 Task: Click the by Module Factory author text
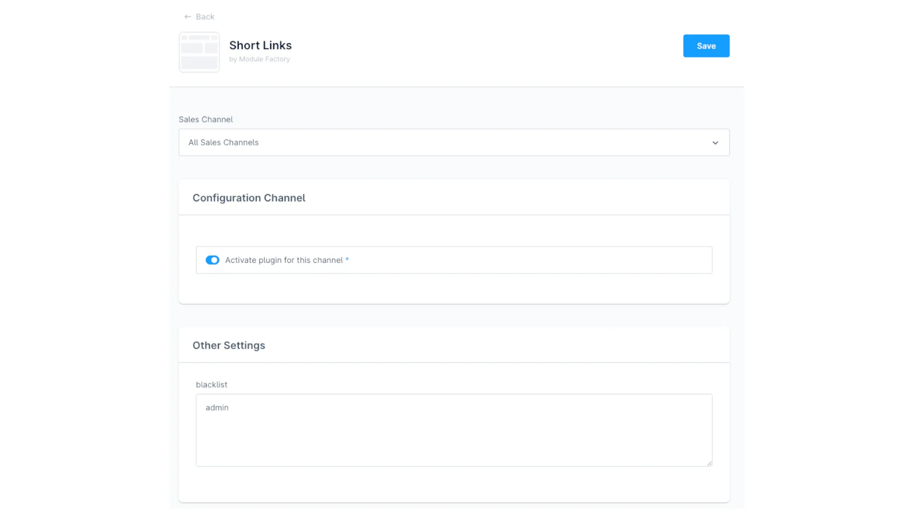pyautogui.click(x=260, y=59)
